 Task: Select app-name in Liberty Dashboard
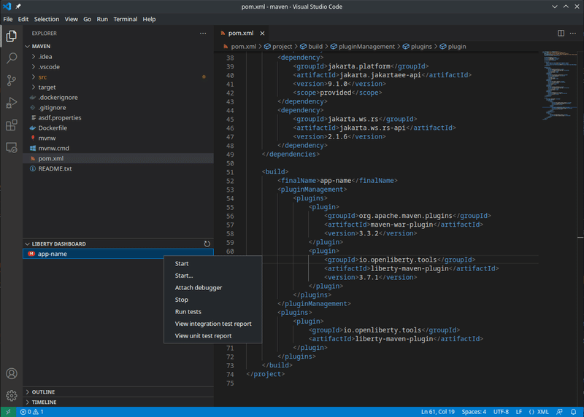[118, 254]
